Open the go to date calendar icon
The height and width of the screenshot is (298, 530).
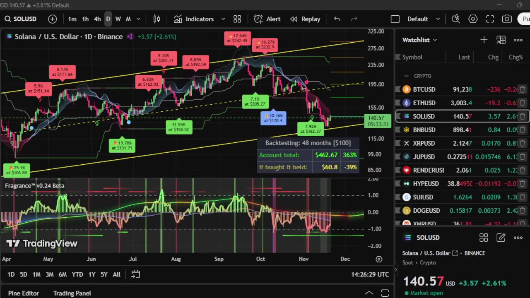(x=136, y=274)
